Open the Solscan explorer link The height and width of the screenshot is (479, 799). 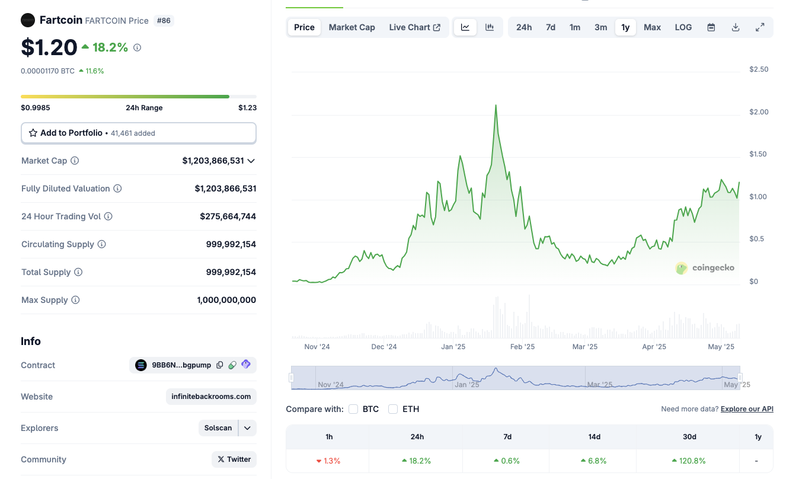point(218,428)
